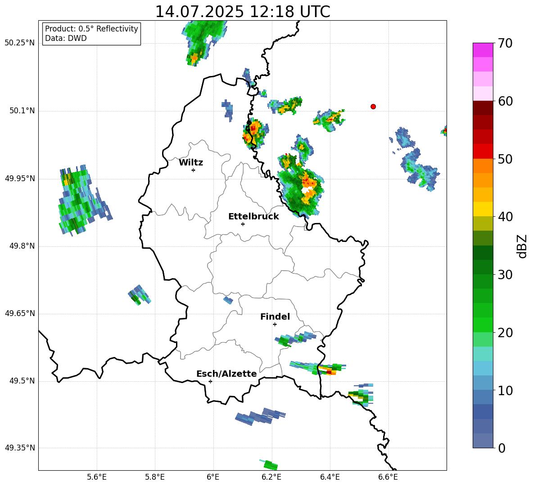Click the colorbar value 10
The image size is (533, 486).
pos(505,391)
